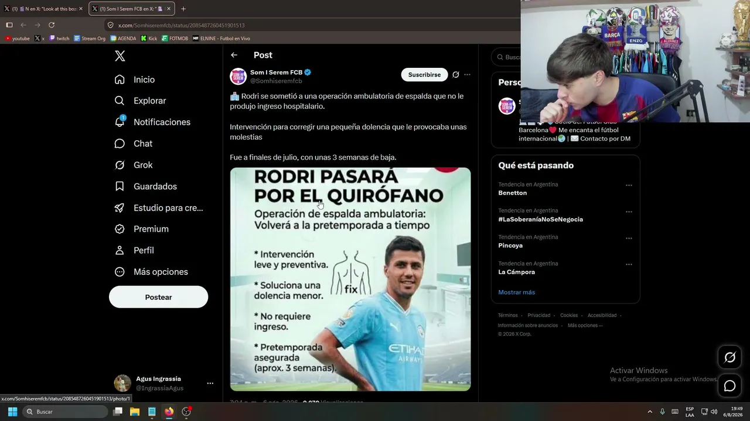Viewport: 750px width, 421px height.
Task: Close the 'N en X' browser tab
Action: point(81,9)
